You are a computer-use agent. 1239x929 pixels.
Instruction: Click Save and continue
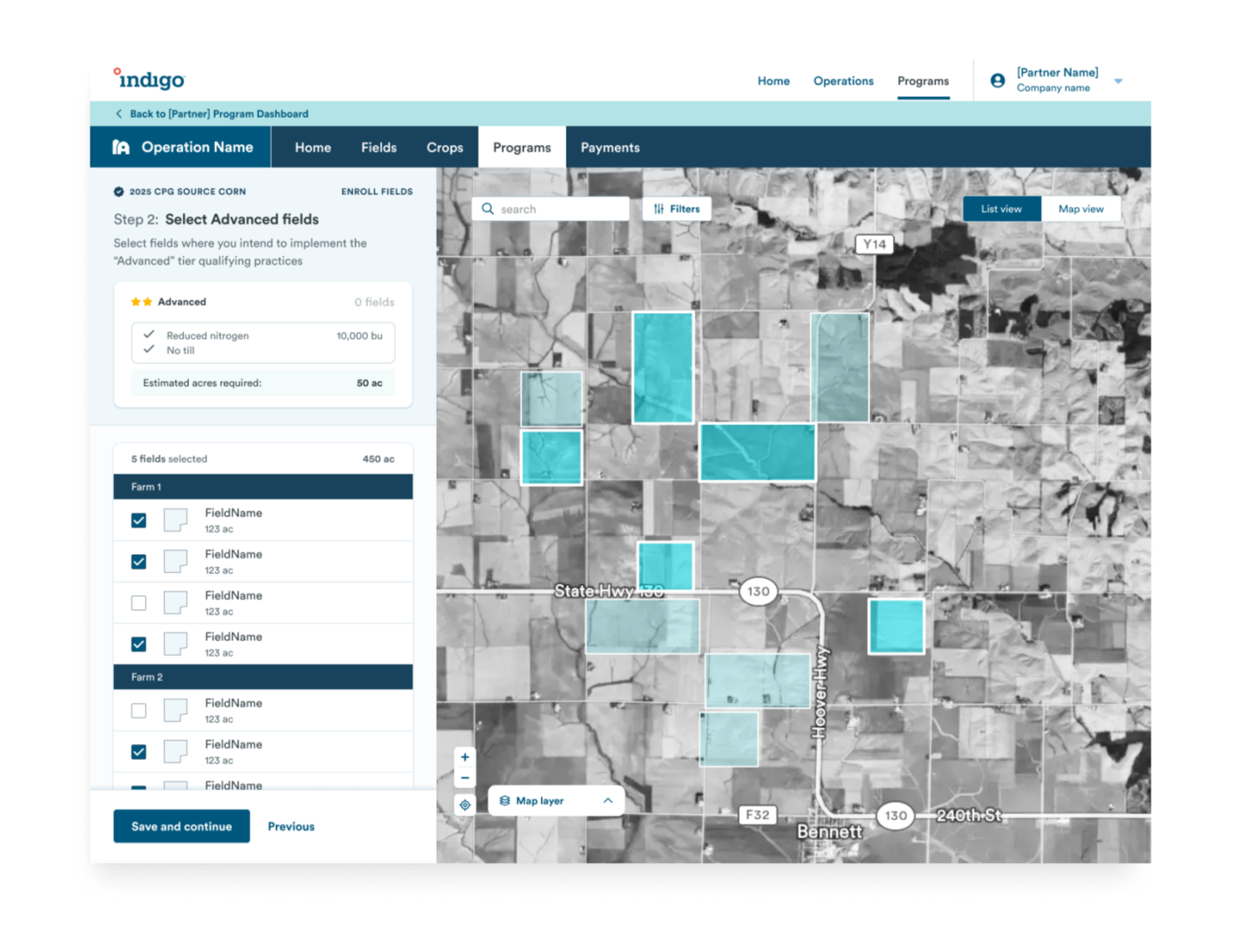click(182, 826)
